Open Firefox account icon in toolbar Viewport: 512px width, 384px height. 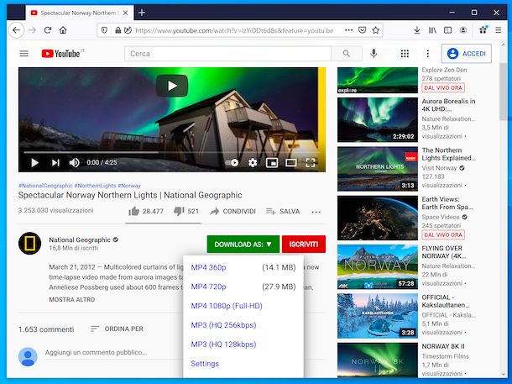pos(463,30)
